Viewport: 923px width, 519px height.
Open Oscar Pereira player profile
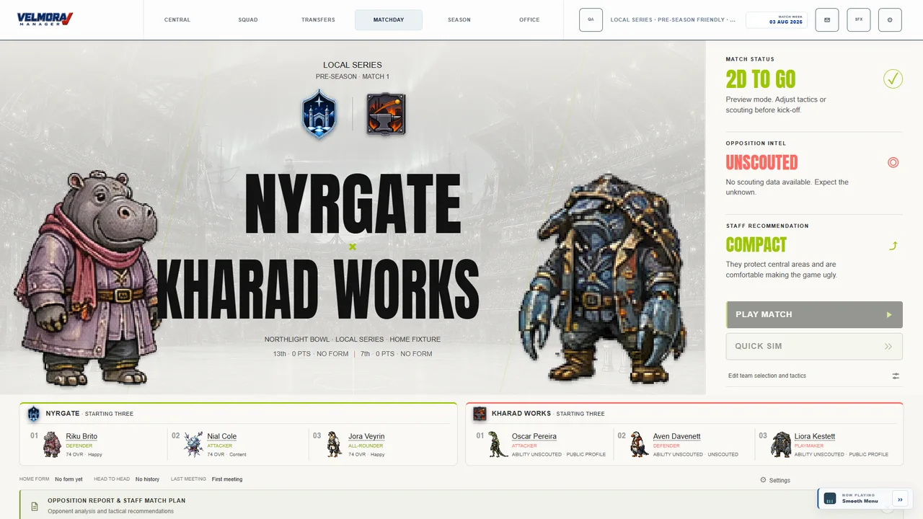(x=534, y=436)
